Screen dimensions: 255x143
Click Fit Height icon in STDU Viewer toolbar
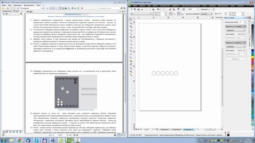point(56,8)
